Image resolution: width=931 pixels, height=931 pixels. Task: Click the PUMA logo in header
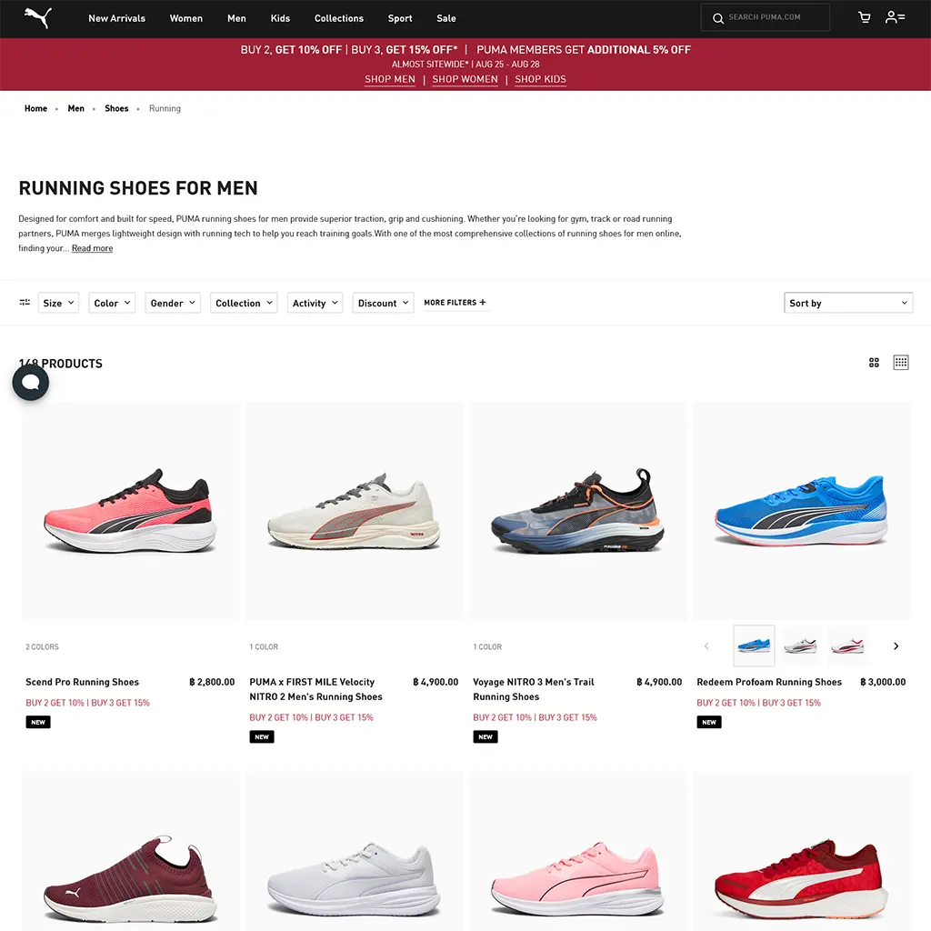tap(38, 18)
